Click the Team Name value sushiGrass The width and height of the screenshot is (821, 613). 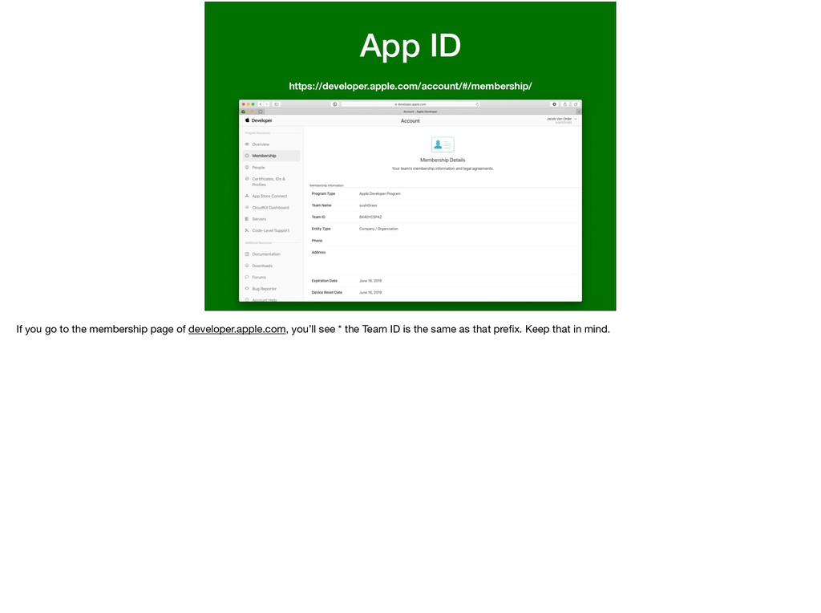click(368, 205)
